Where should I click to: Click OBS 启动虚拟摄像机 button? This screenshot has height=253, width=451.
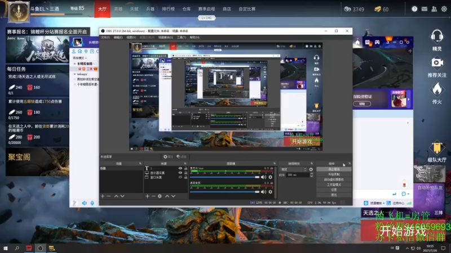[334, 179]
